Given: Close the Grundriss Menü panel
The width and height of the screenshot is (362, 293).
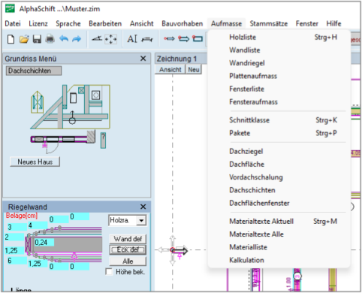Looking at the screenshot, I should click(143, 59).
